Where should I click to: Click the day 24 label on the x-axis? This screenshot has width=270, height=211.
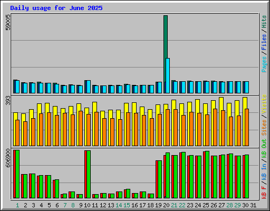(198, 205)
